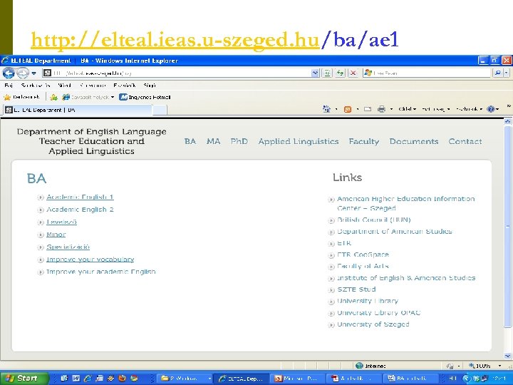Open the Kedvencek menu in menu bar
513x385 pixels.
pos(93,86)
